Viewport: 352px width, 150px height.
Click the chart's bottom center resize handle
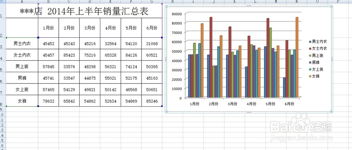(249, 112)
